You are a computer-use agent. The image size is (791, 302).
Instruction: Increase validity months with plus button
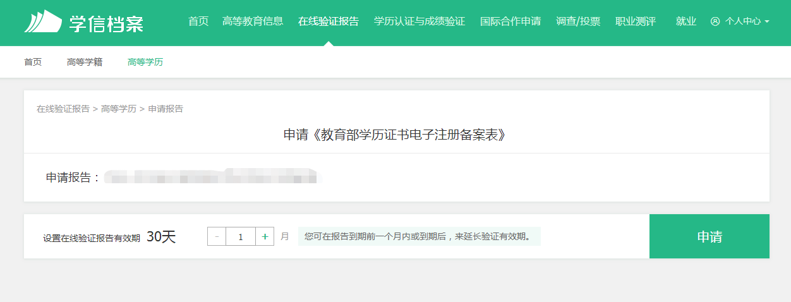tap(265, 236)
